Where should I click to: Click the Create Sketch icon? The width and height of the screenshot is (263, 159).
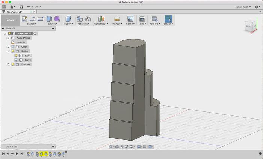[x=24, y=19]
